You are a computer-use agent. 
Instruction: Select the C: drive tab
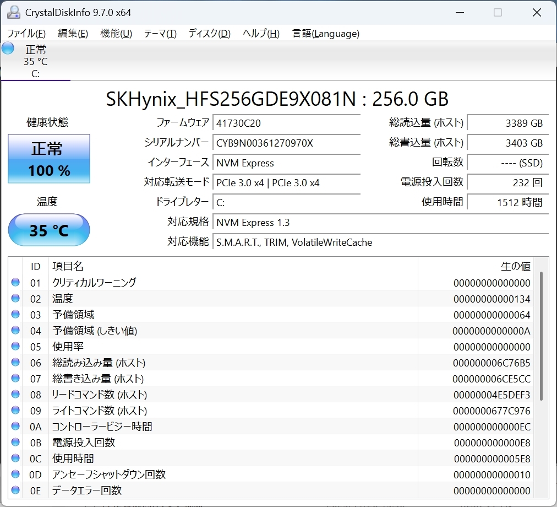pos(35,61)
